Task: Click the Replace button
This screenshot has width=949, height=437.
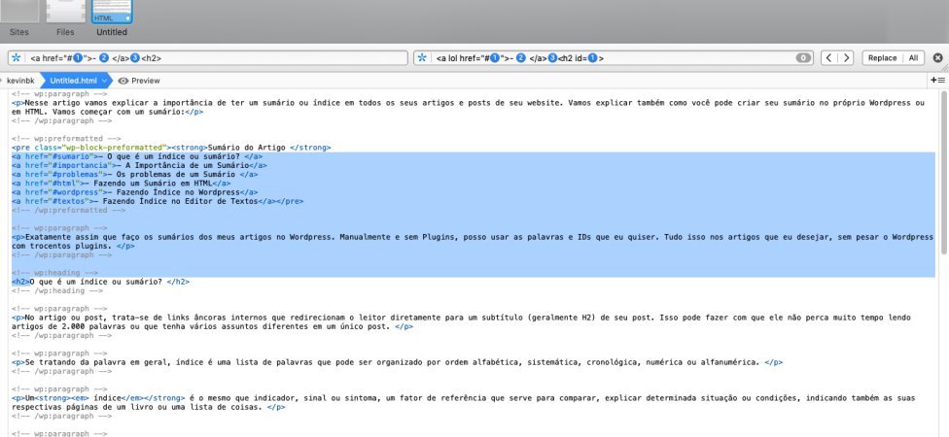Action: (x=882, y=58)
